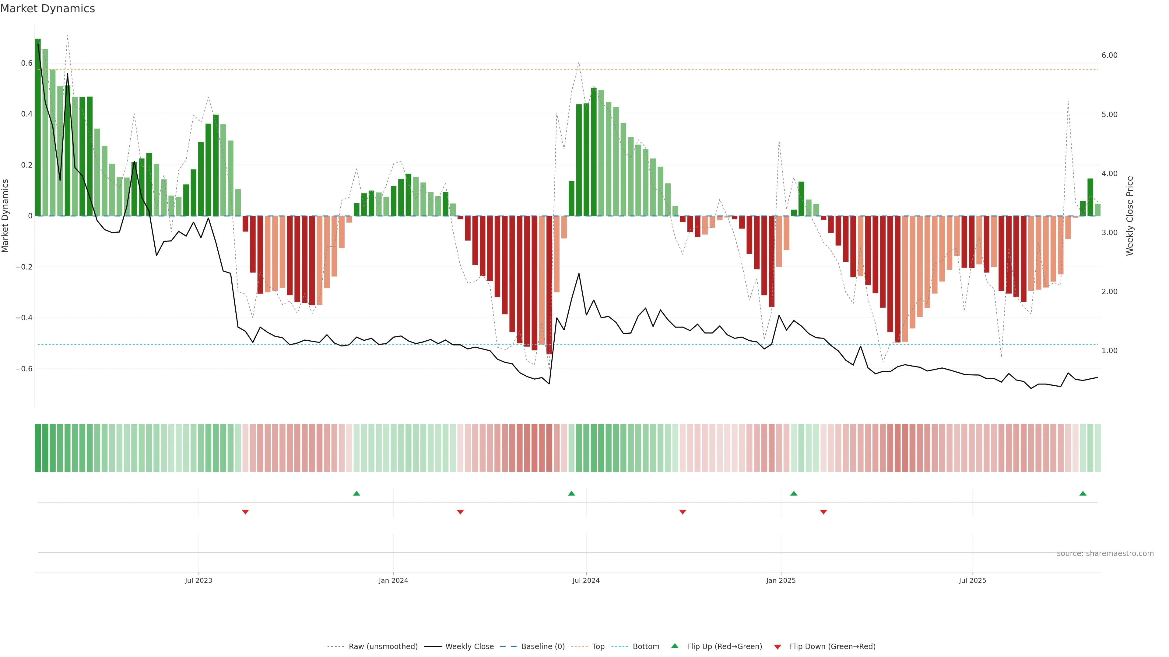Viewport: 1169px width, 657px height.
Task: Click the red flip-down marker after Jan 2025
Action: coord(823,512)
